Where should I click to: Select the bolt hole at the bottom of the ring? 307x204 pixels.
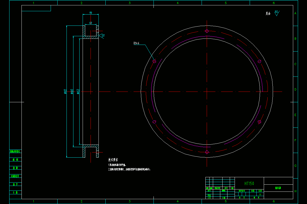point(207,152)
